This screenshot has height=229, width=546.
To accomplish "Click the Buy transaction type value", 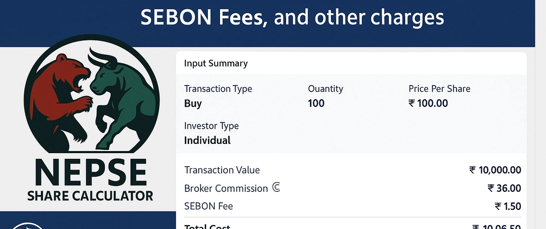I will tap(193, 104).
